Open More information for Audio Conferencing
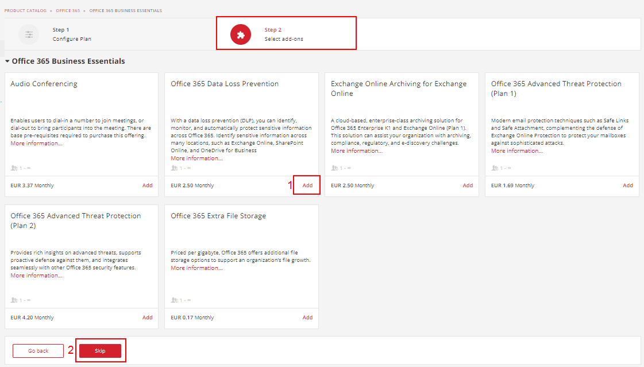Viewport: 644px width, 367px height. point(37,143)
